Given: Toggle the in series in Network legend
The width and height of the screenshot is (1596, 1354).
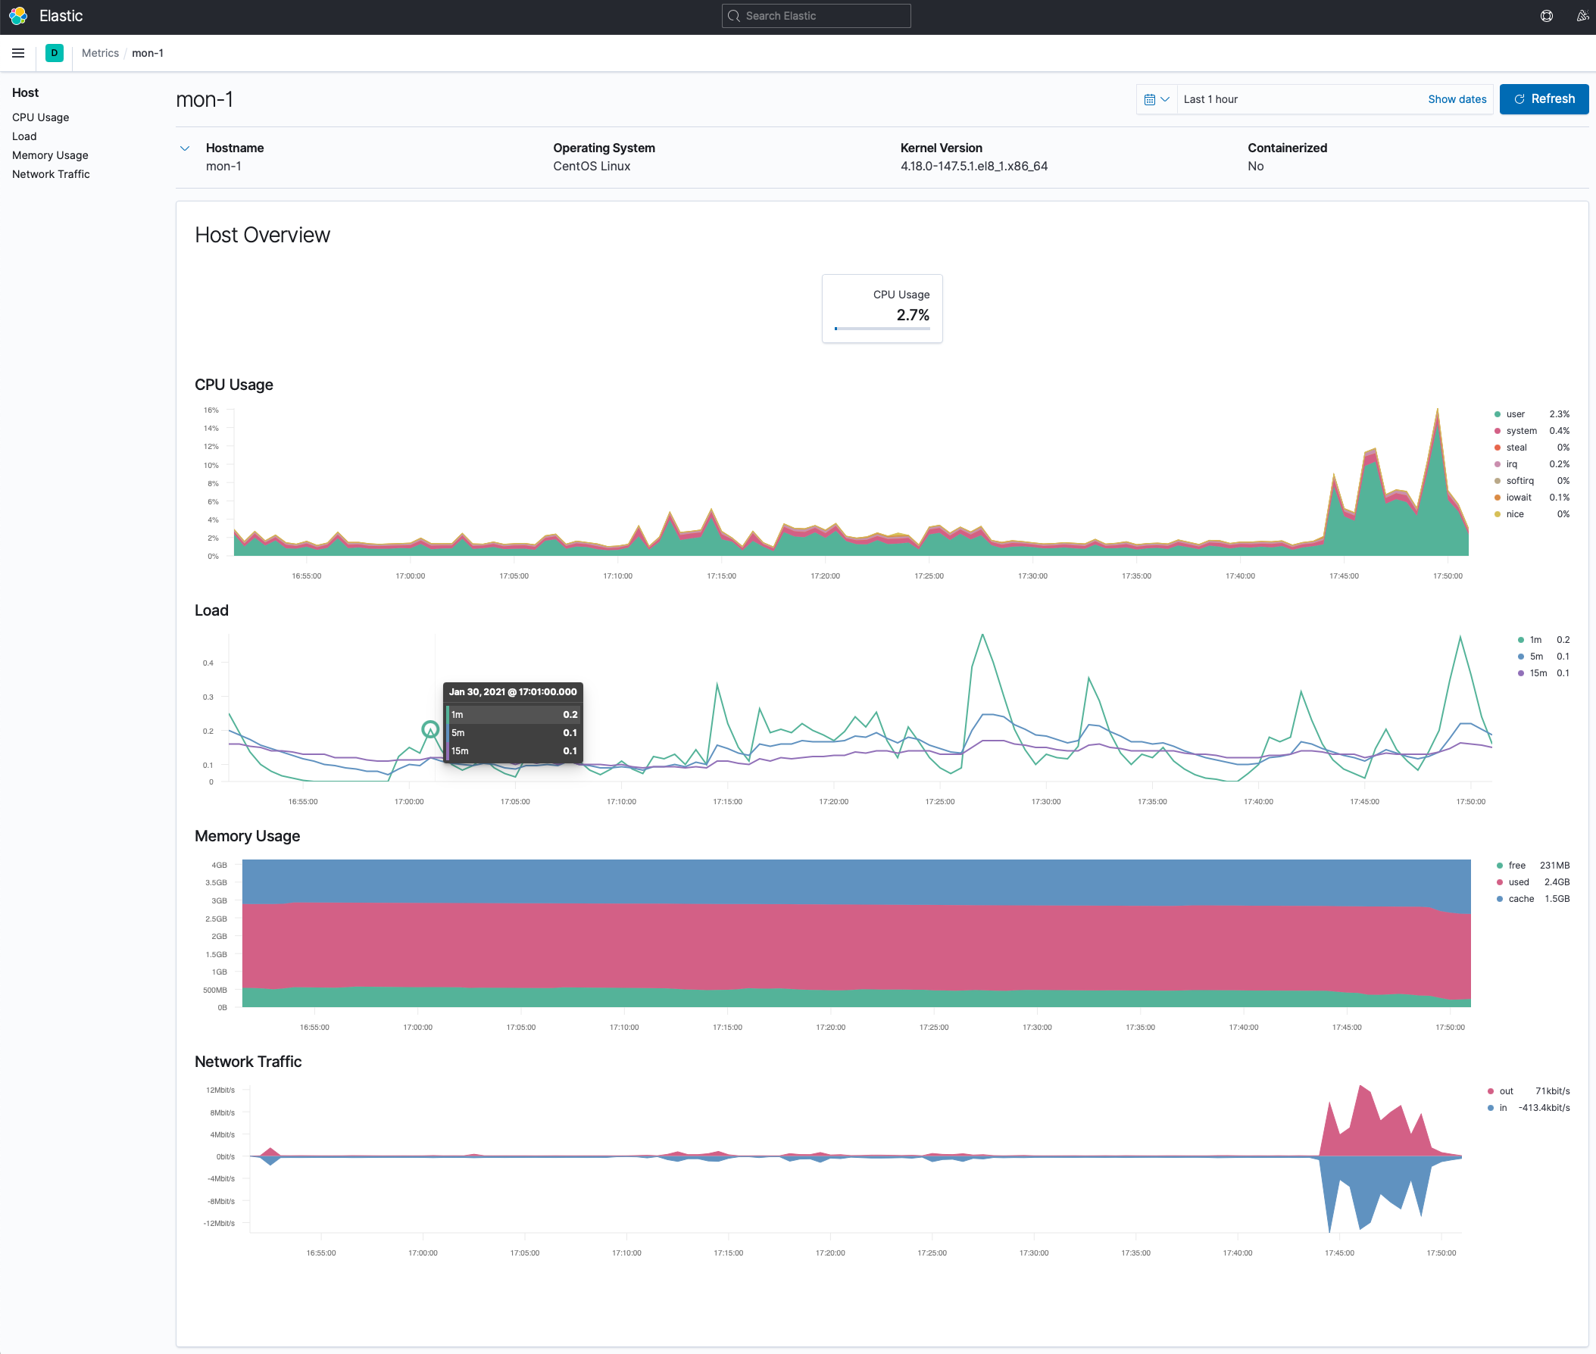Looking at the screenshot, I should (1529, 1109).
